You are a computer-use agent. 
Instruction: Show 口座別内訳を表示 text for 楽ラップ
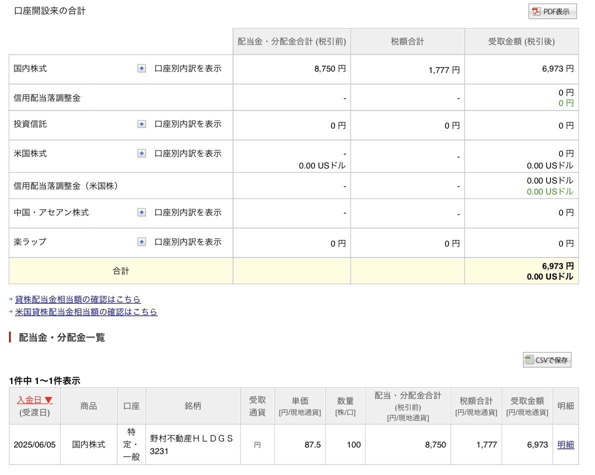187,242
